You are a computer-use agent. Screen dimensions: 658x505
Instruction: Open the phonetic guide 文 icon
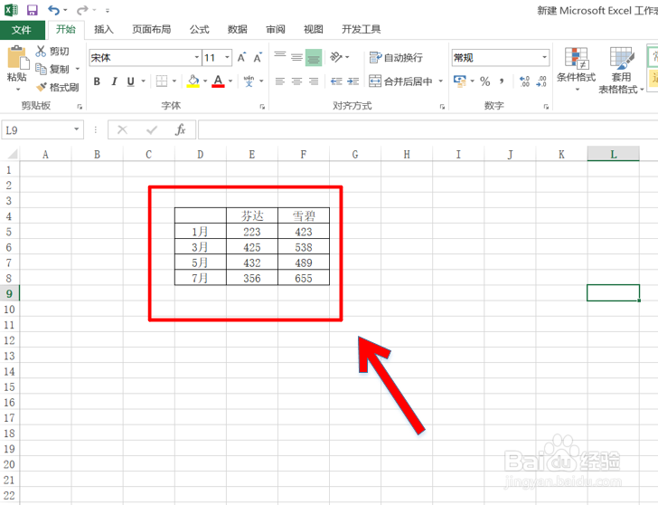pyautogui.click(x=249, y=81)
